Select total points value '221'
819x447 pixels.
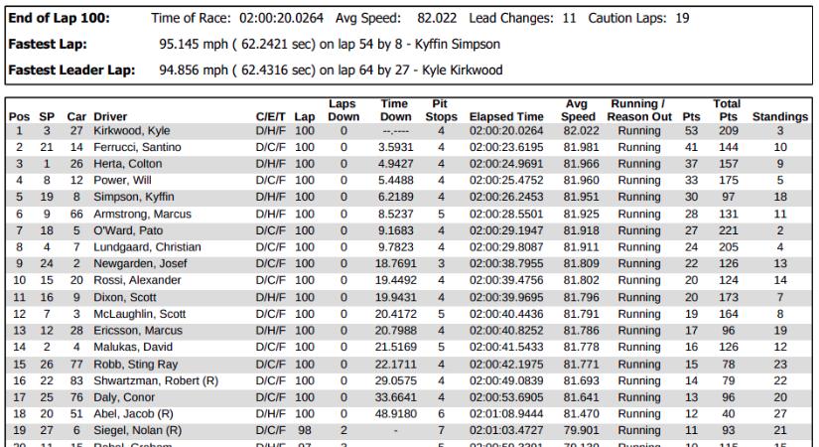(729, 230)
